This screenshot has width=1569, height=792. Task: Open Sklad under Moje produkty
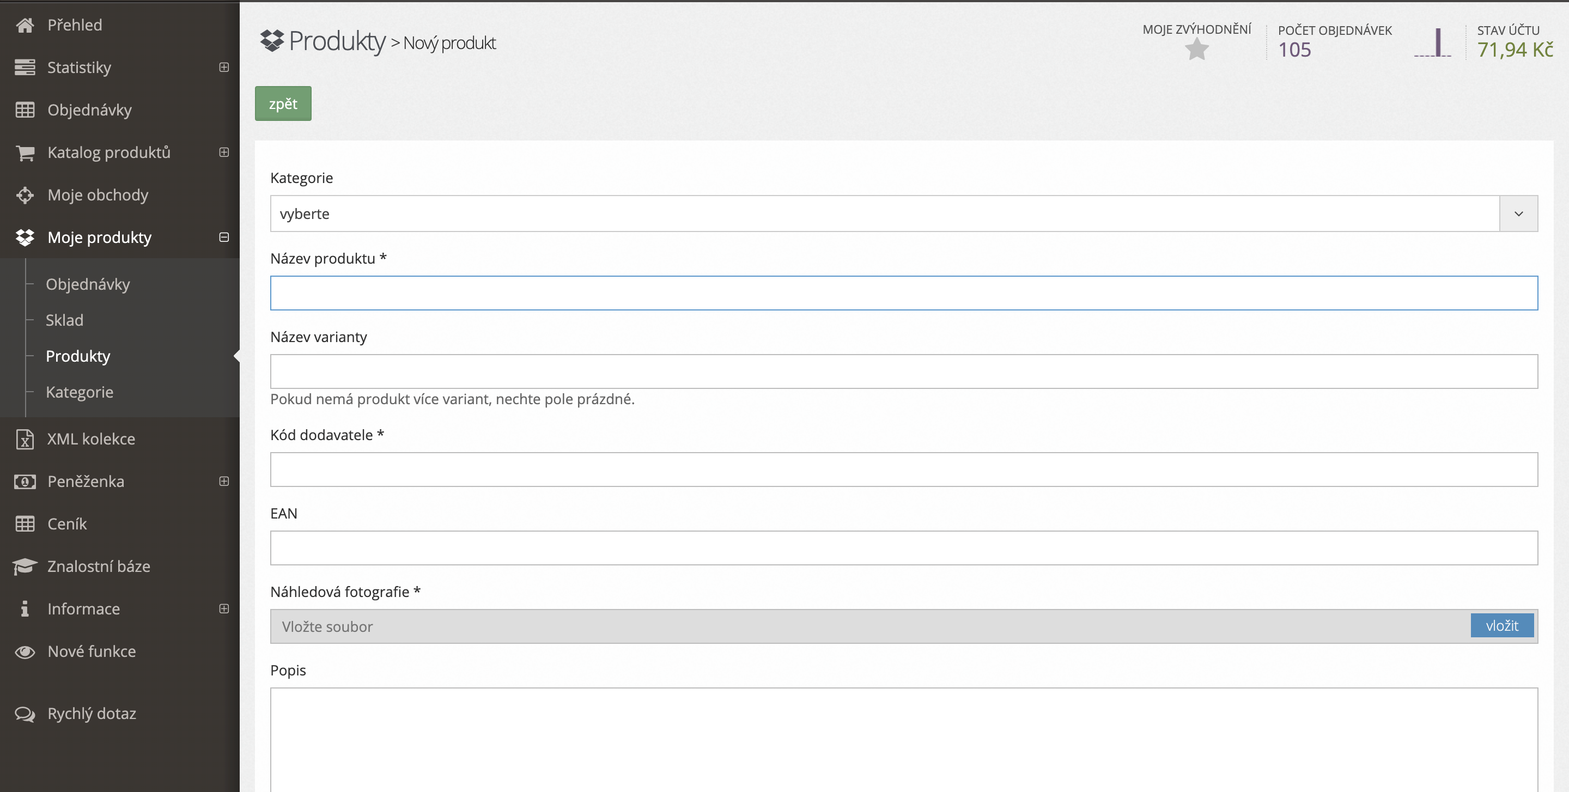coord(65,320)
